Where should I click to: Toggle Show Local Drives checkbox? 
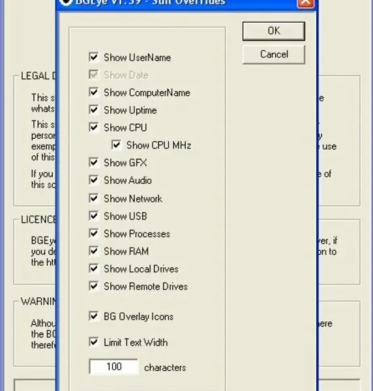pos(94,268)
